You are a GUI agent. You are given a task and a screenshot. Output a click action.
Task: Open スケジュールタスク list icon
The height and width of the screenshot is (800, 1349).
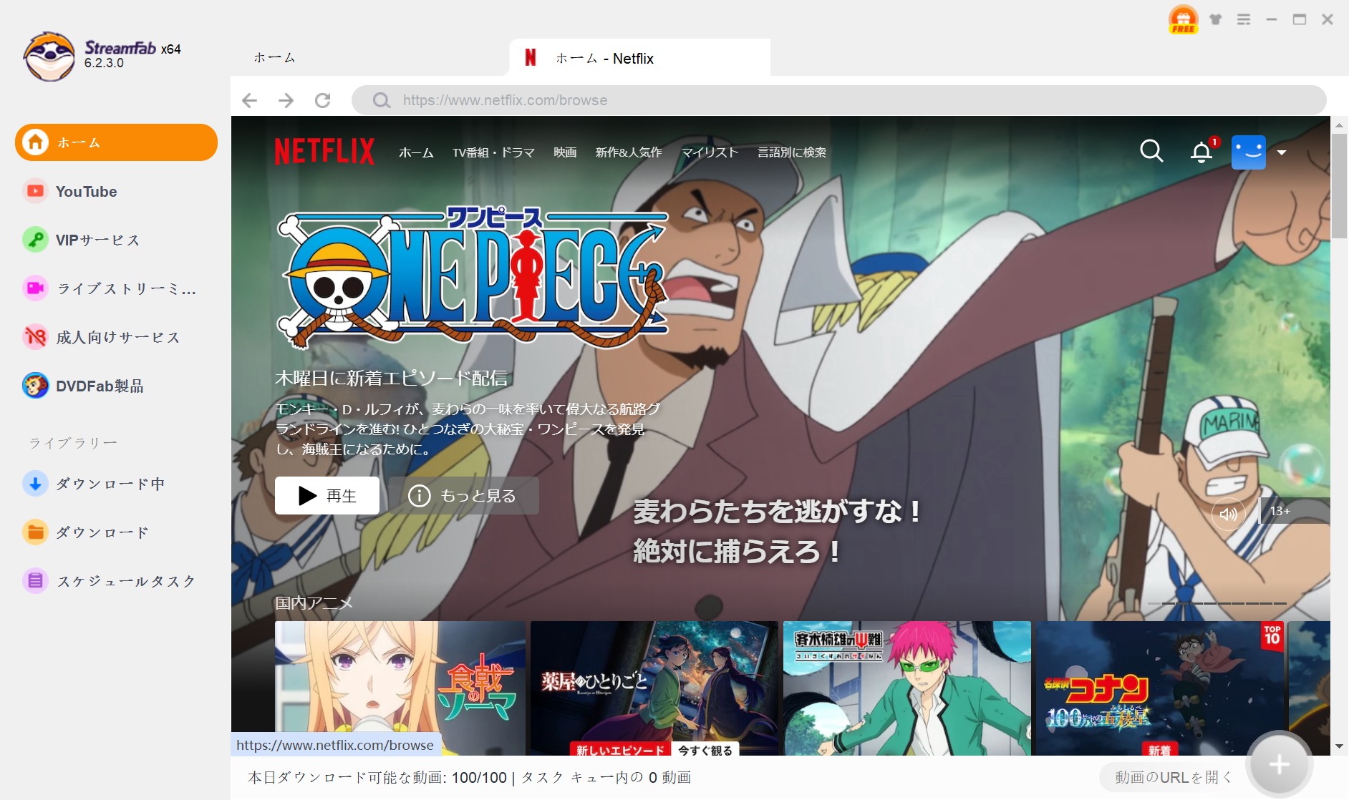pyautogui.click(x=34, y=581)
